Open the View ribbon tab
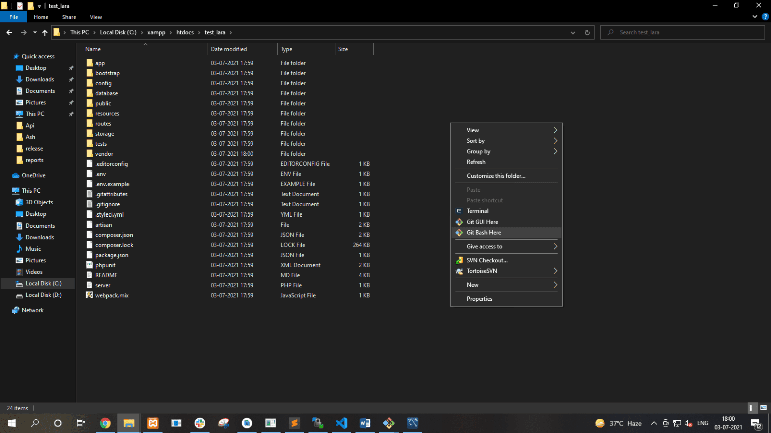 [96, 17]
